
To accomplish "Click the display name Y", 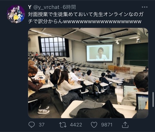I will click(x=30, y=7).
